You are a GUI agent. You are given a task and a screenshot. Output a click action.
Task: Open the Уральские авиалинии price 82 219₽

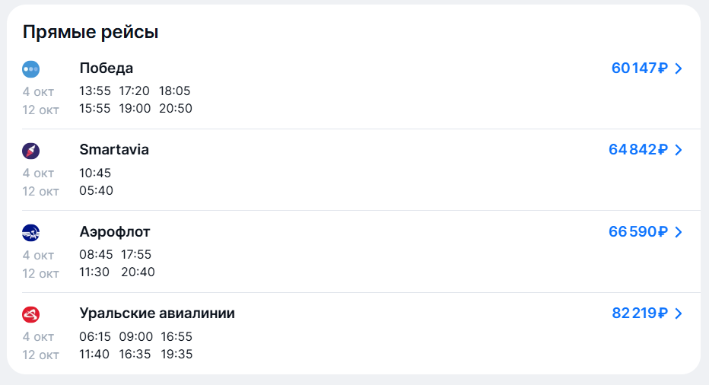coord(639,313)
